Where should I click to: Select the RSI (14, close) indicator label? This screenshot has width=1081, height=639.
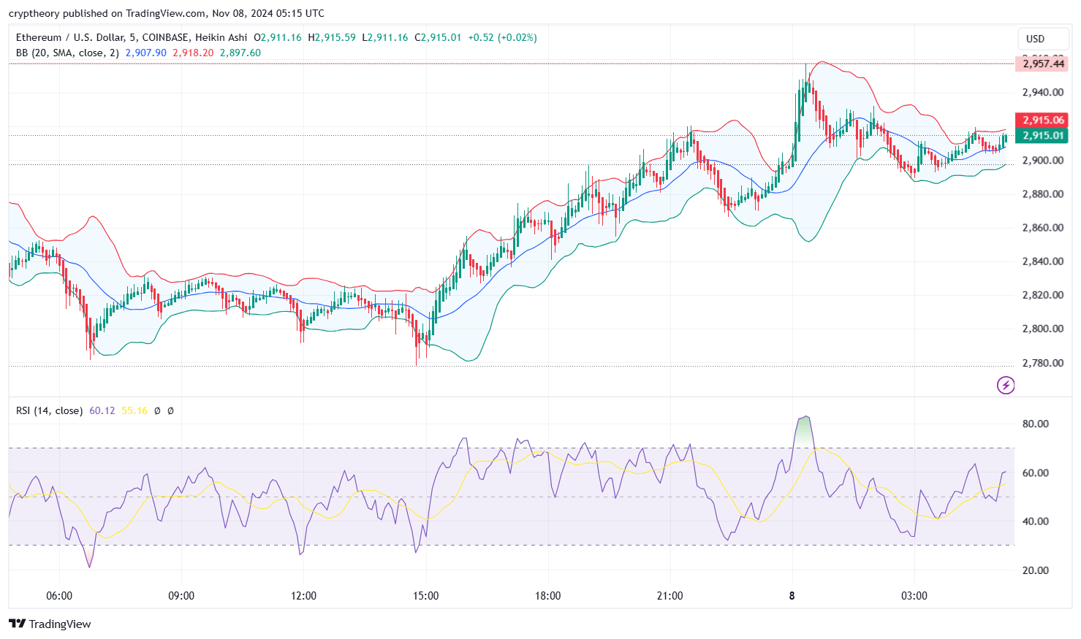click(49, 410)
